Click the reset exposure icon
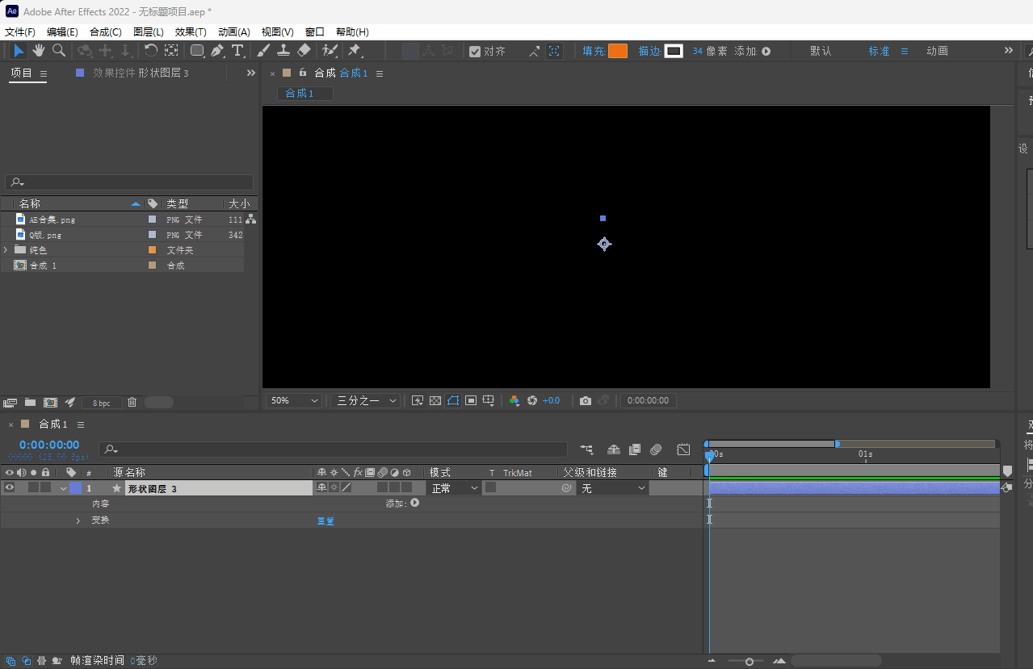Viewport: 1033px width, 669px height. pos(532,401)
